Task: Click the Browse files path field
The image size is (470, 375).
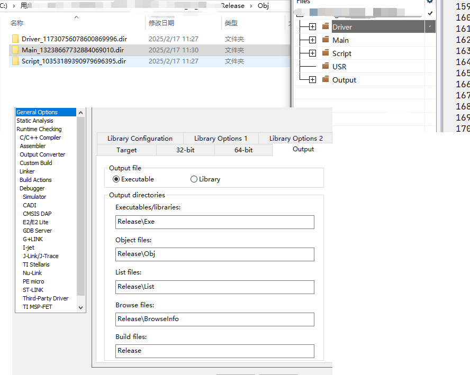Action: (x=214, y=319)
